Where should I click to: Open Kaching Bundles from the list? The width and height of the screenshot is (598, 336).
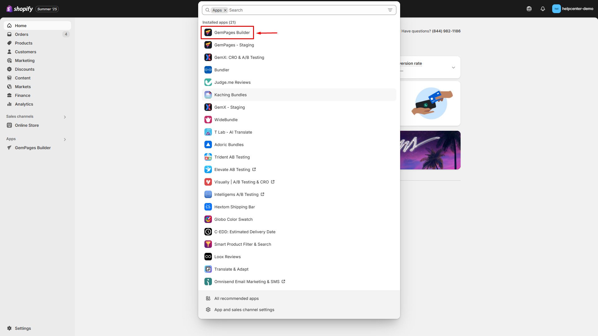230,95
